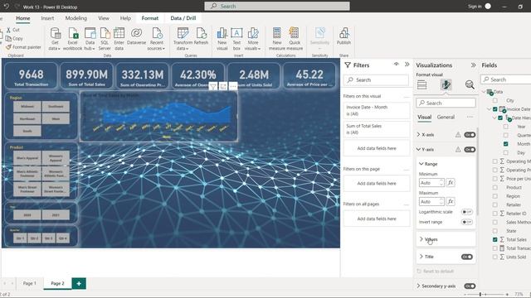Expand the X-axis section
The image size is (531, 298).
pos(418,134)
